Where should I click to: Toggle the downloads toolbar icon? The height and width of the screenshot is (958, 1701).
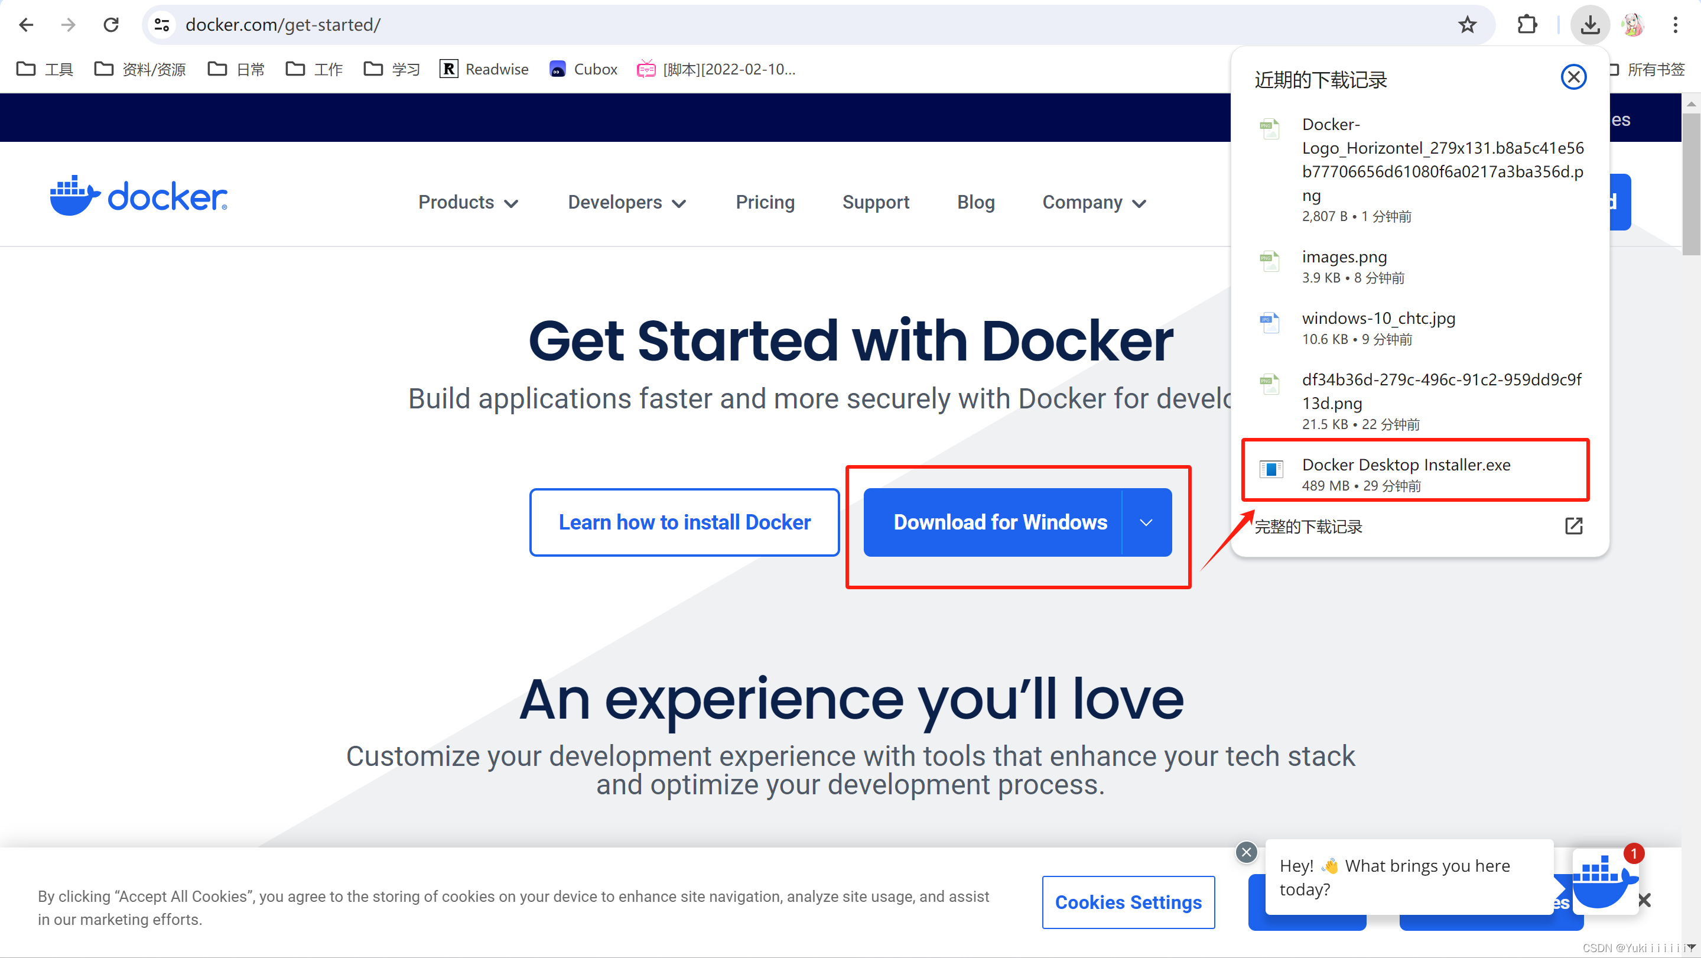(1590, 25)
